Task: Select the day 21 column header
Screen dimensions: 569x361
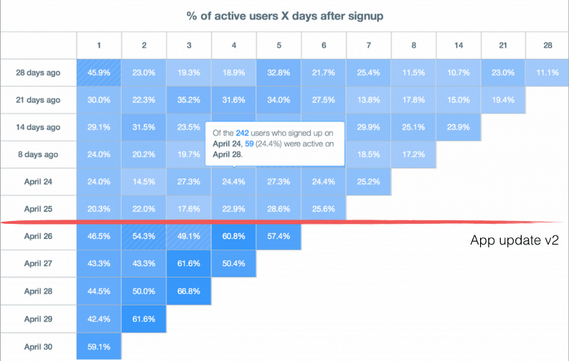Action: point(502,45)
